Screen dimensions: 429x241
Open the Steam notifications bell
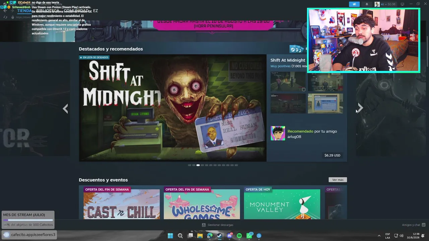367,4
